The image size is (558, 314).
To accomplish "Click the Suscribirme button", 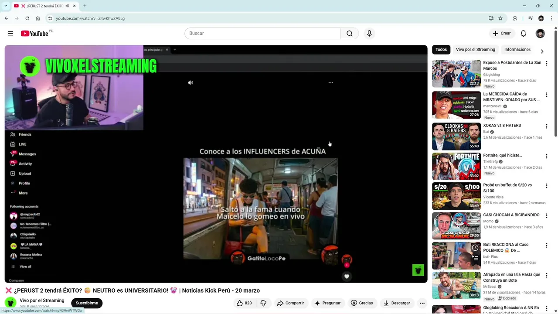I will (x=87, y=303).
